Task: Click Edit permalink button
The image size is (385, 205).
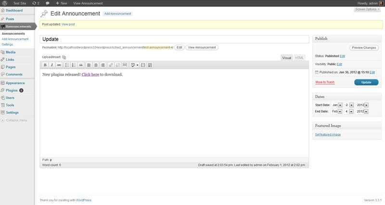Action: [x=180, y=48]
